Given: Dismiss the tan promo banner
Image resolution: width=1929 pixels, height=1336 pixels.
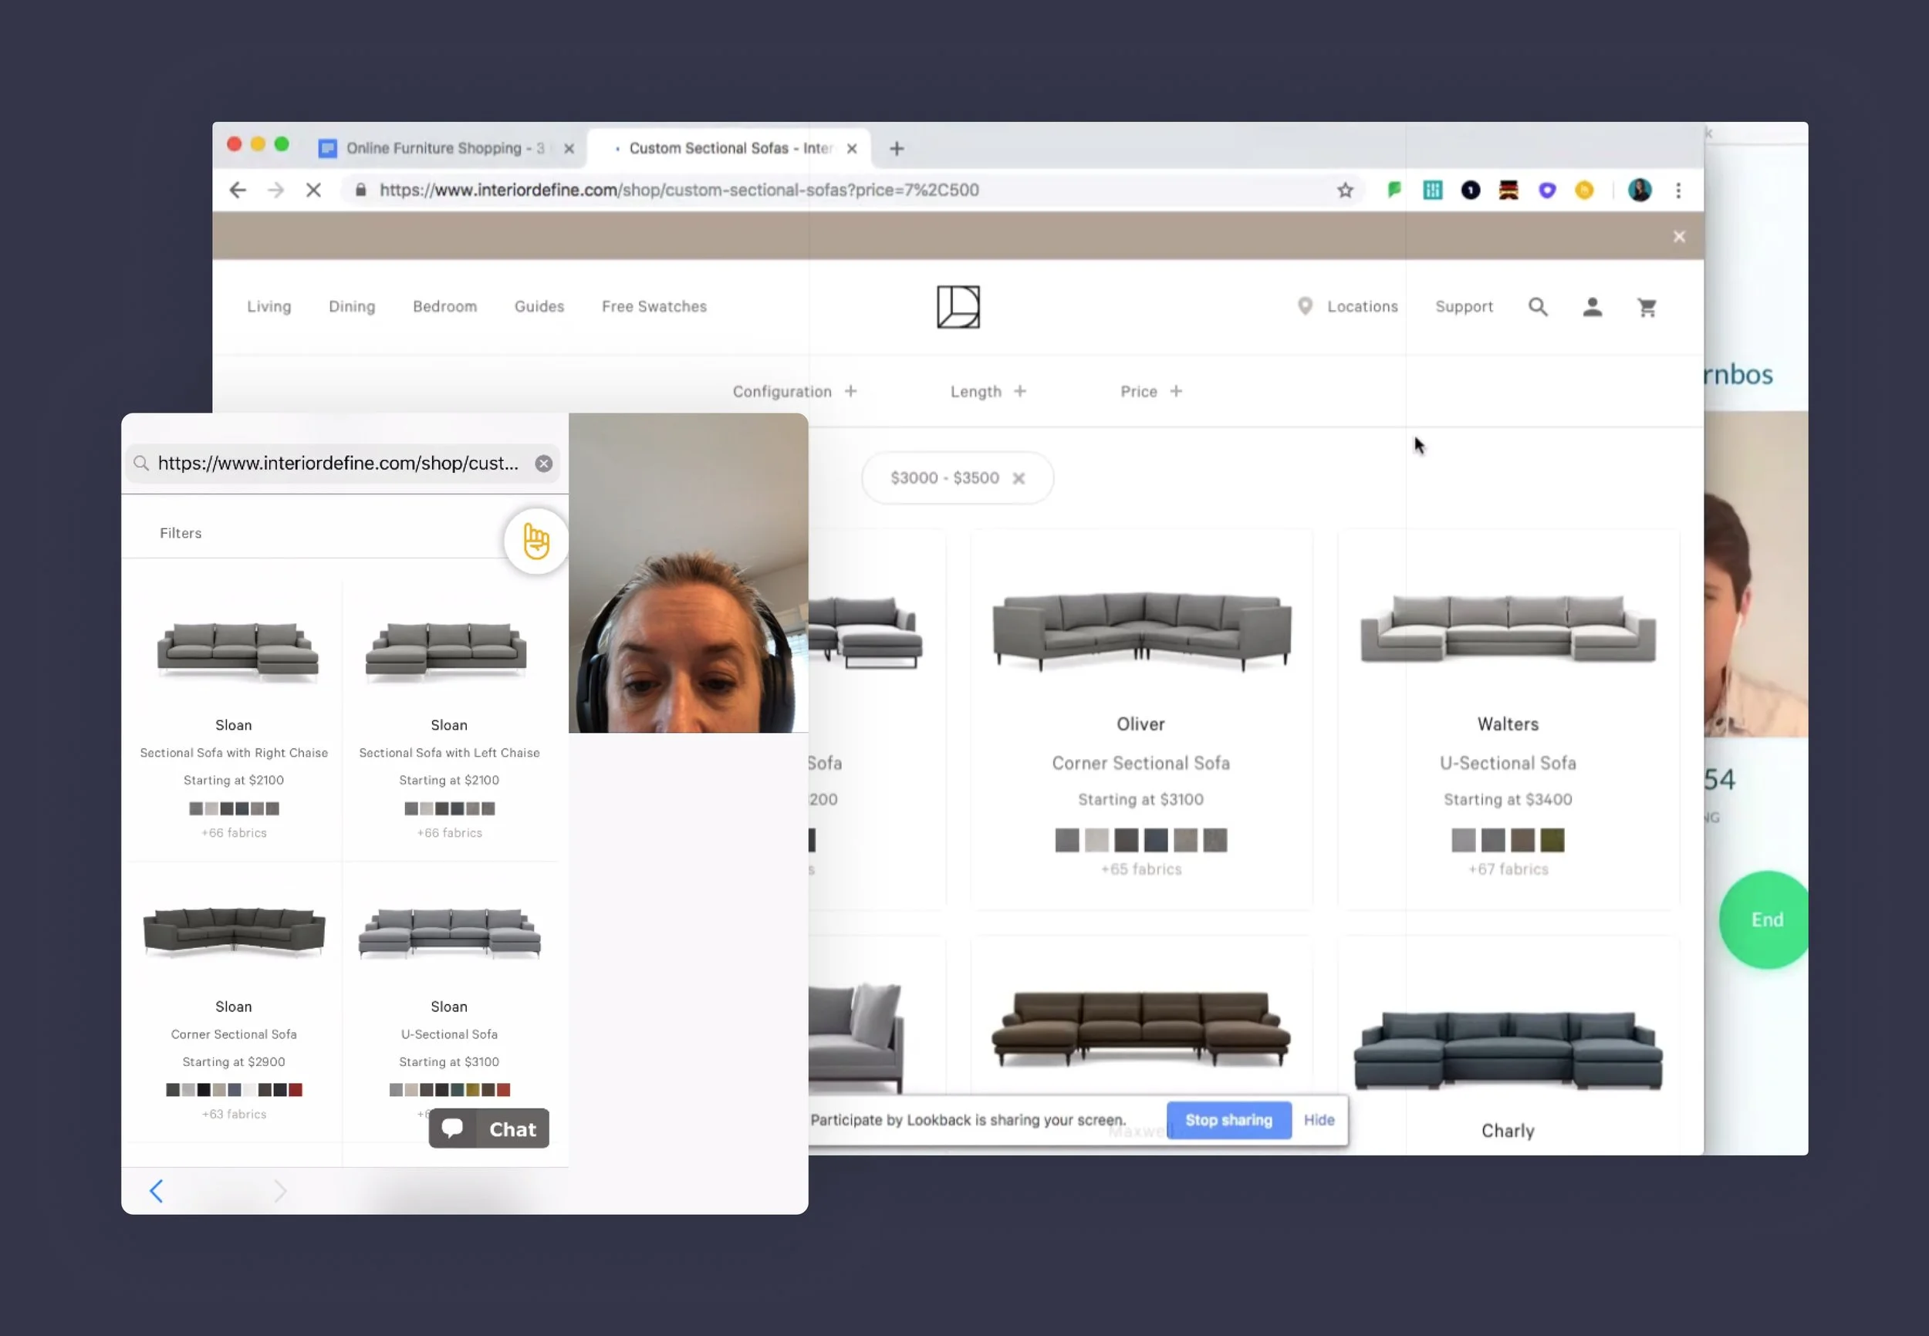Looking at the screenshot, I should coord(1679,237).
